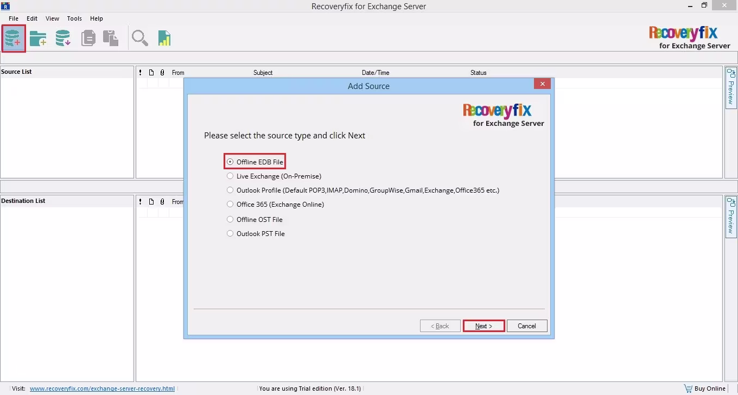The image size is (738, 395).
Task: Pick the Offline OST File option
Action: coord(255,219)
